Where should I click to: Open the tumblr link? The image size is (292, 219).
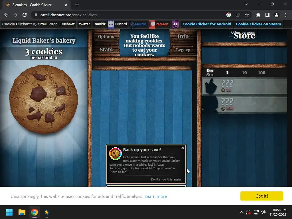coord(100,24)
